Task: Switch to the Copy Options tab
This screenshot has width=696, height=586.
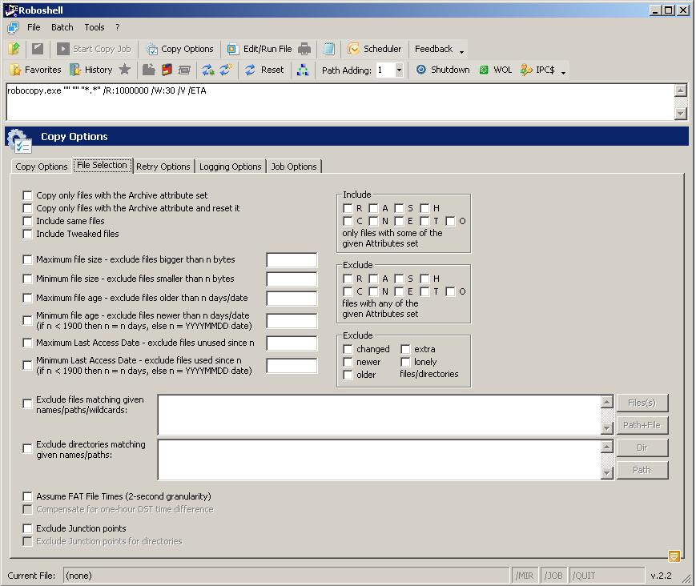Action: click(x=42, y=167)
